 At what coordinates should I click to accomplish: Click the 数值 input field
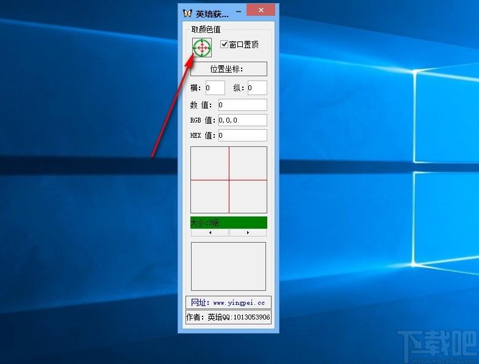243,105
